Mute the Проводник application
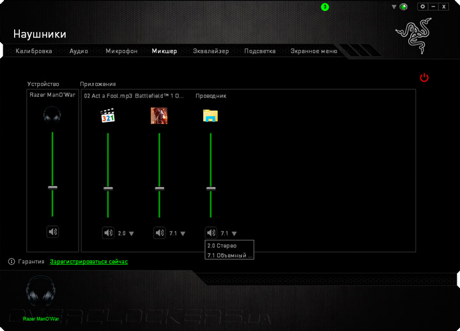 pyautogui.click(x=211, y=233)
